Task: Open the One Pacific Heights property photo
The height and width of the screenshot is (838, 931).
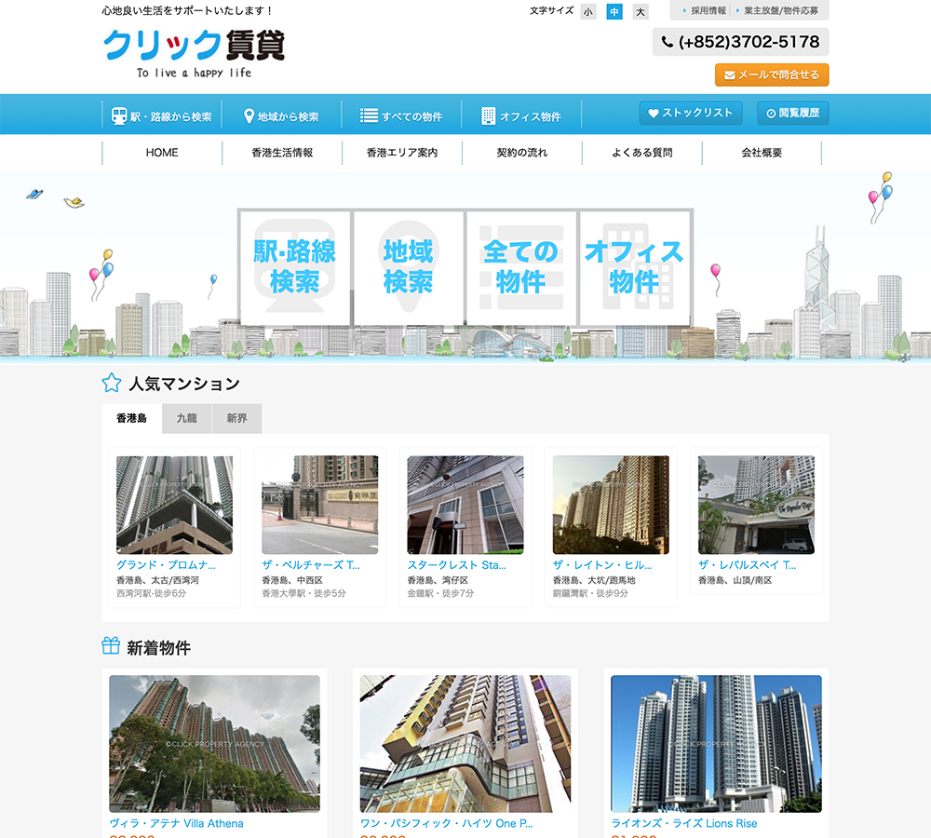Action: 465,744
